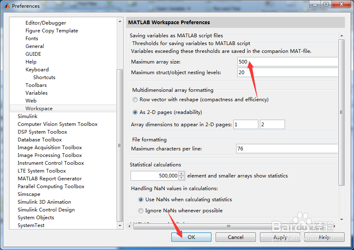Open Help preferences item
354x250 pixels.
click(x=31, y=62)
